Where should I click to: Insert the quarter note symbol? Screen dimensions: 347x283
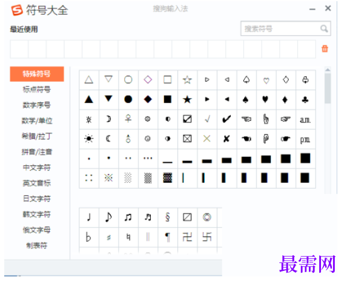(x=89, y=217)
